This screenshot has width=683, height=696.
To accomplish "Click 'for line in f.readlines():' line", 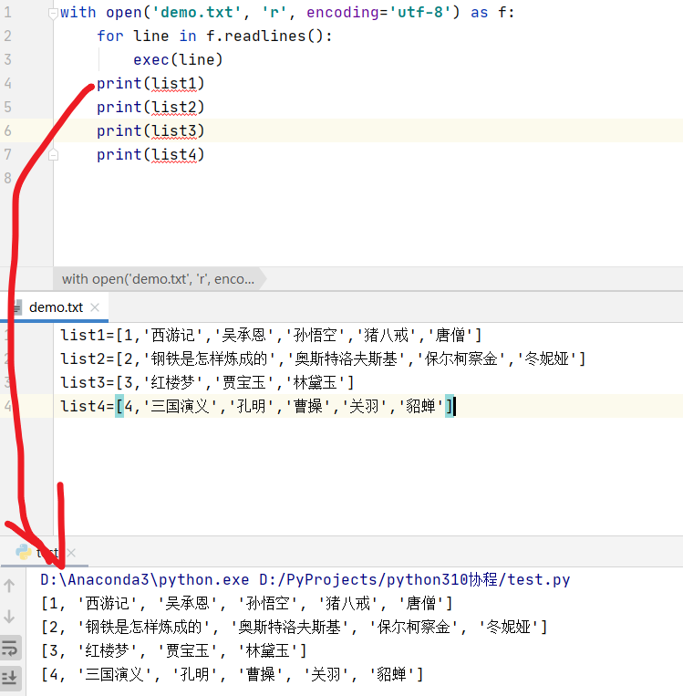I will (214, 36).
